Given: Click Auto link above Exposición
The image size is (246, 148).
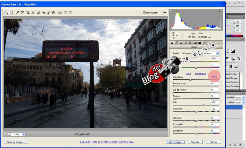Looking at the screenshot, I should tap(188, 74).
